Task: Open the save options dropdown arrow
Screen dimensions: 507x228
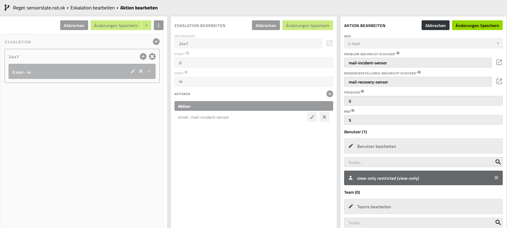Action: 147,26
